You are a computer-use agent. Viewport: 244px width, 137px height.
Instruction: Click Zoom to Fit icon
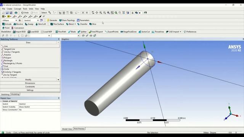[108, 13]
